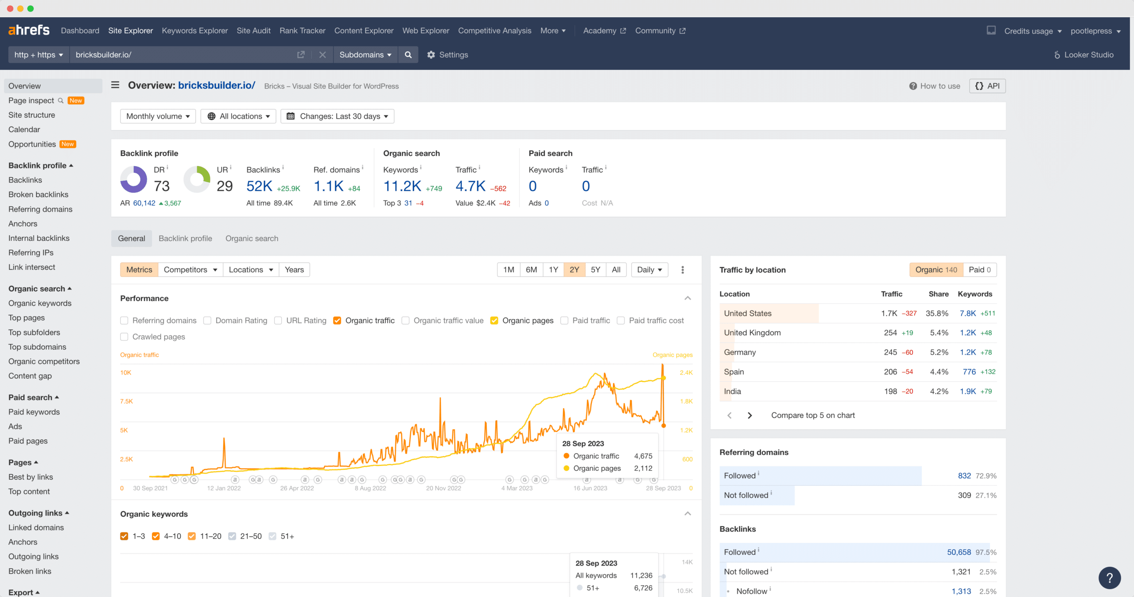Click Academy external link icon
Image resolution: width=1134 pixels, height=597 pixels.
[x=623, y=31]
